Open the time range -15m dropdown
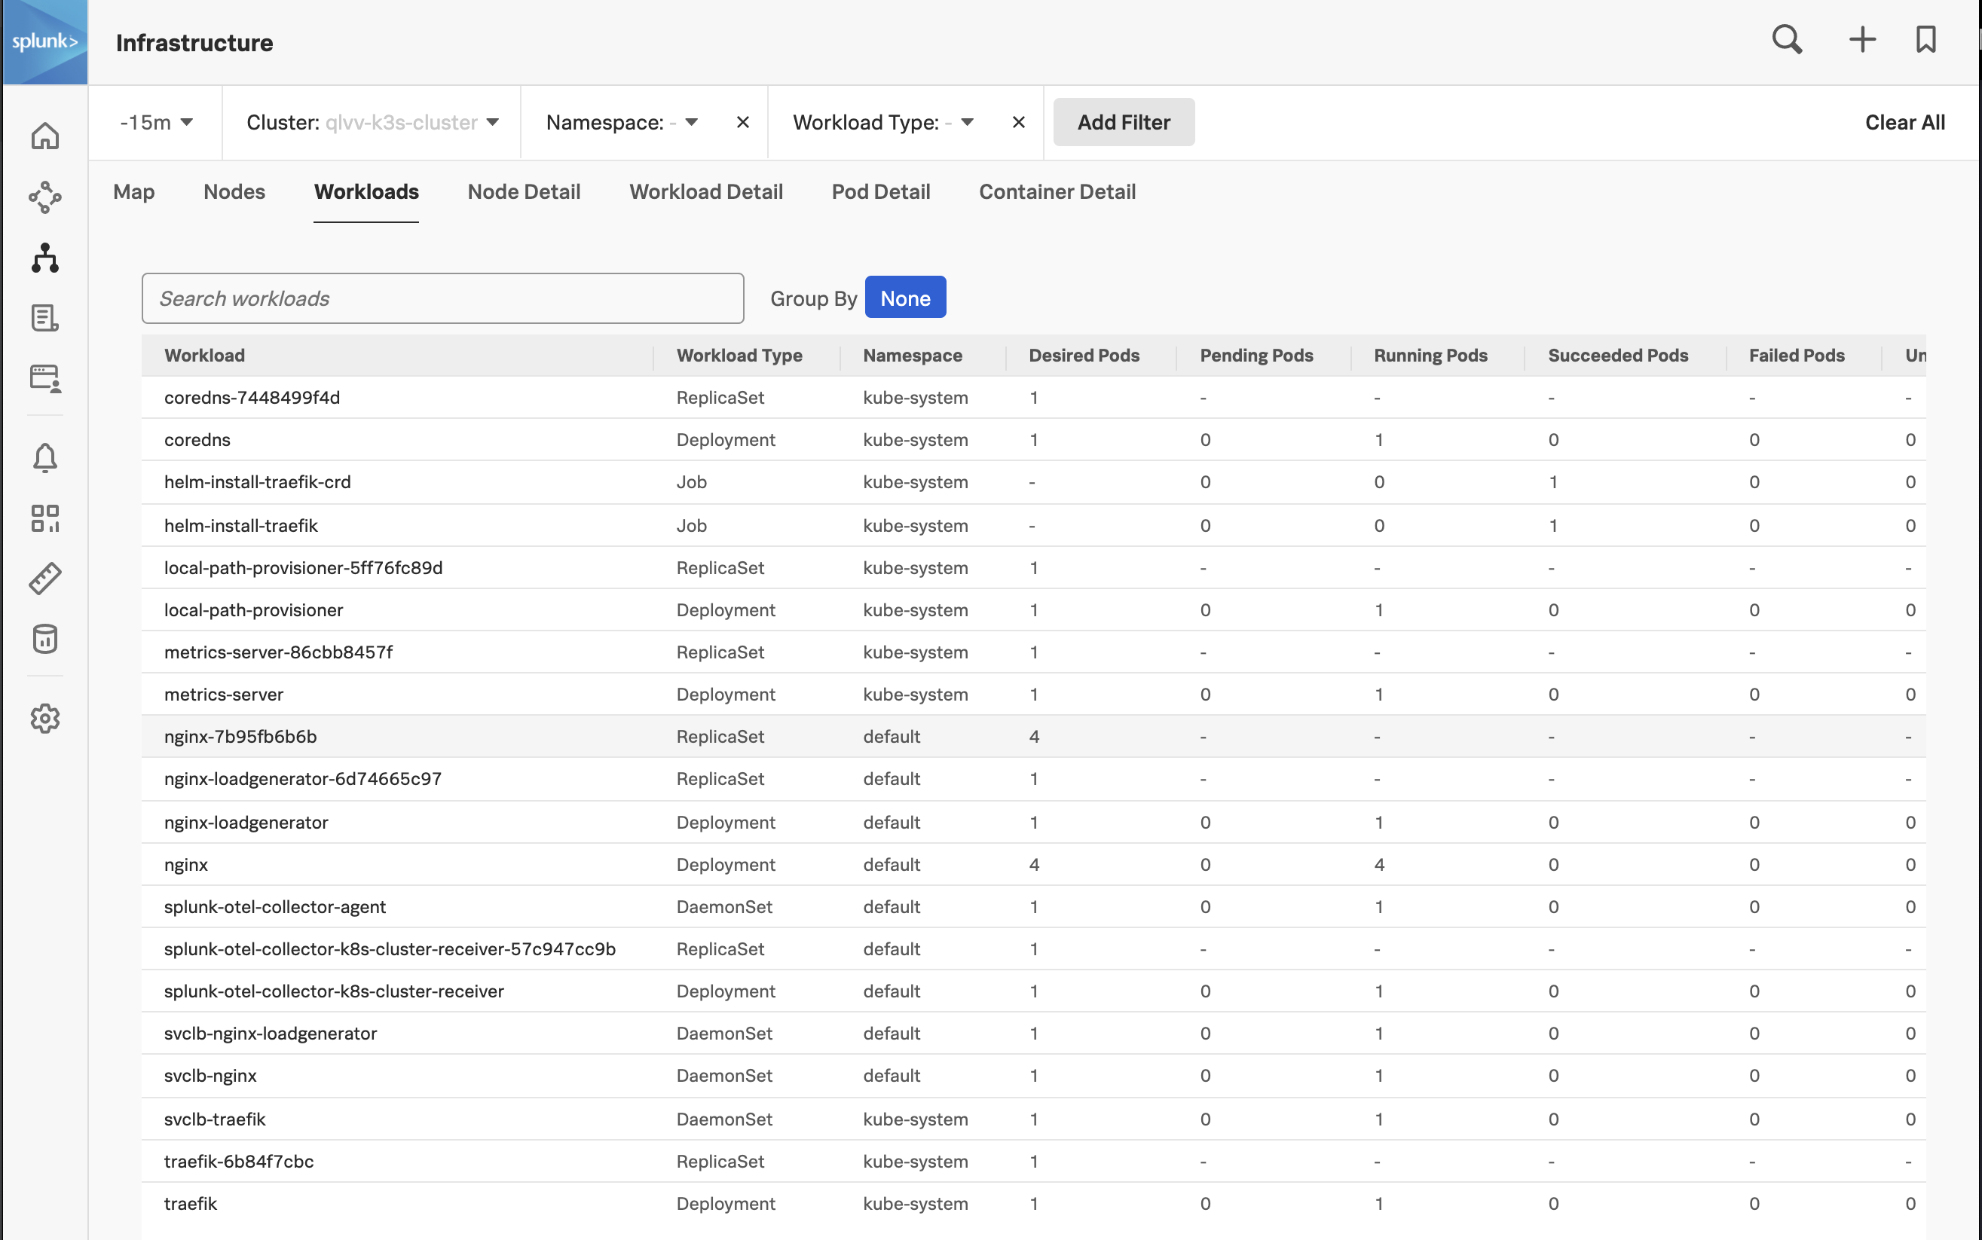This screenshot has height=1240, width=1982. coord(155,121)
